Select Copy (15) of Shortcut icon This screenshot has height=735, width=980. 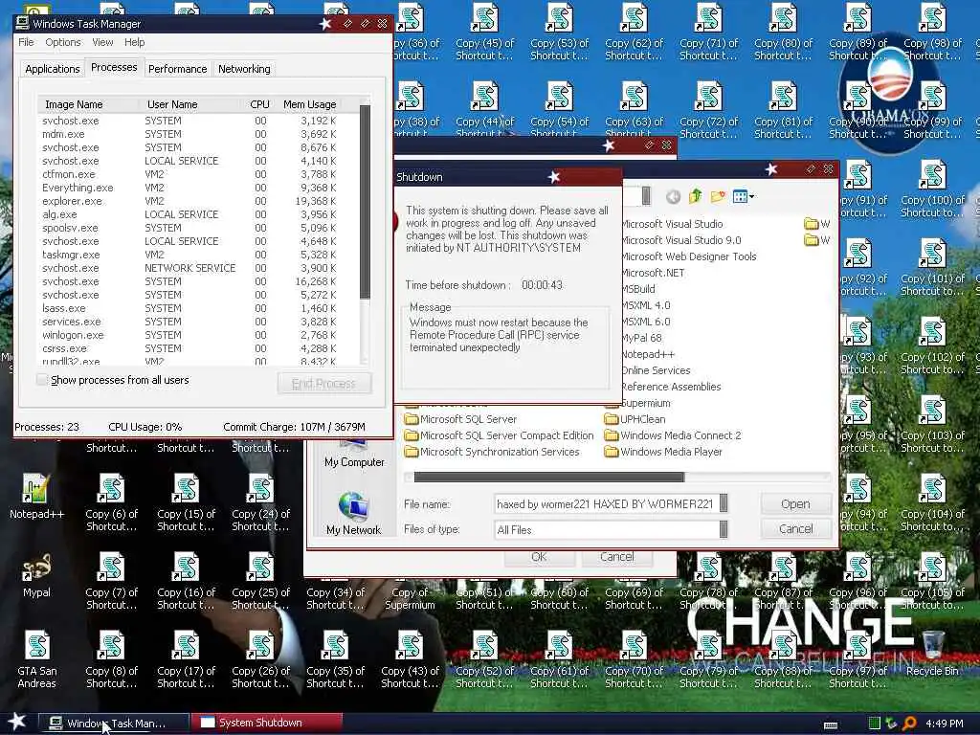point(186,502)
